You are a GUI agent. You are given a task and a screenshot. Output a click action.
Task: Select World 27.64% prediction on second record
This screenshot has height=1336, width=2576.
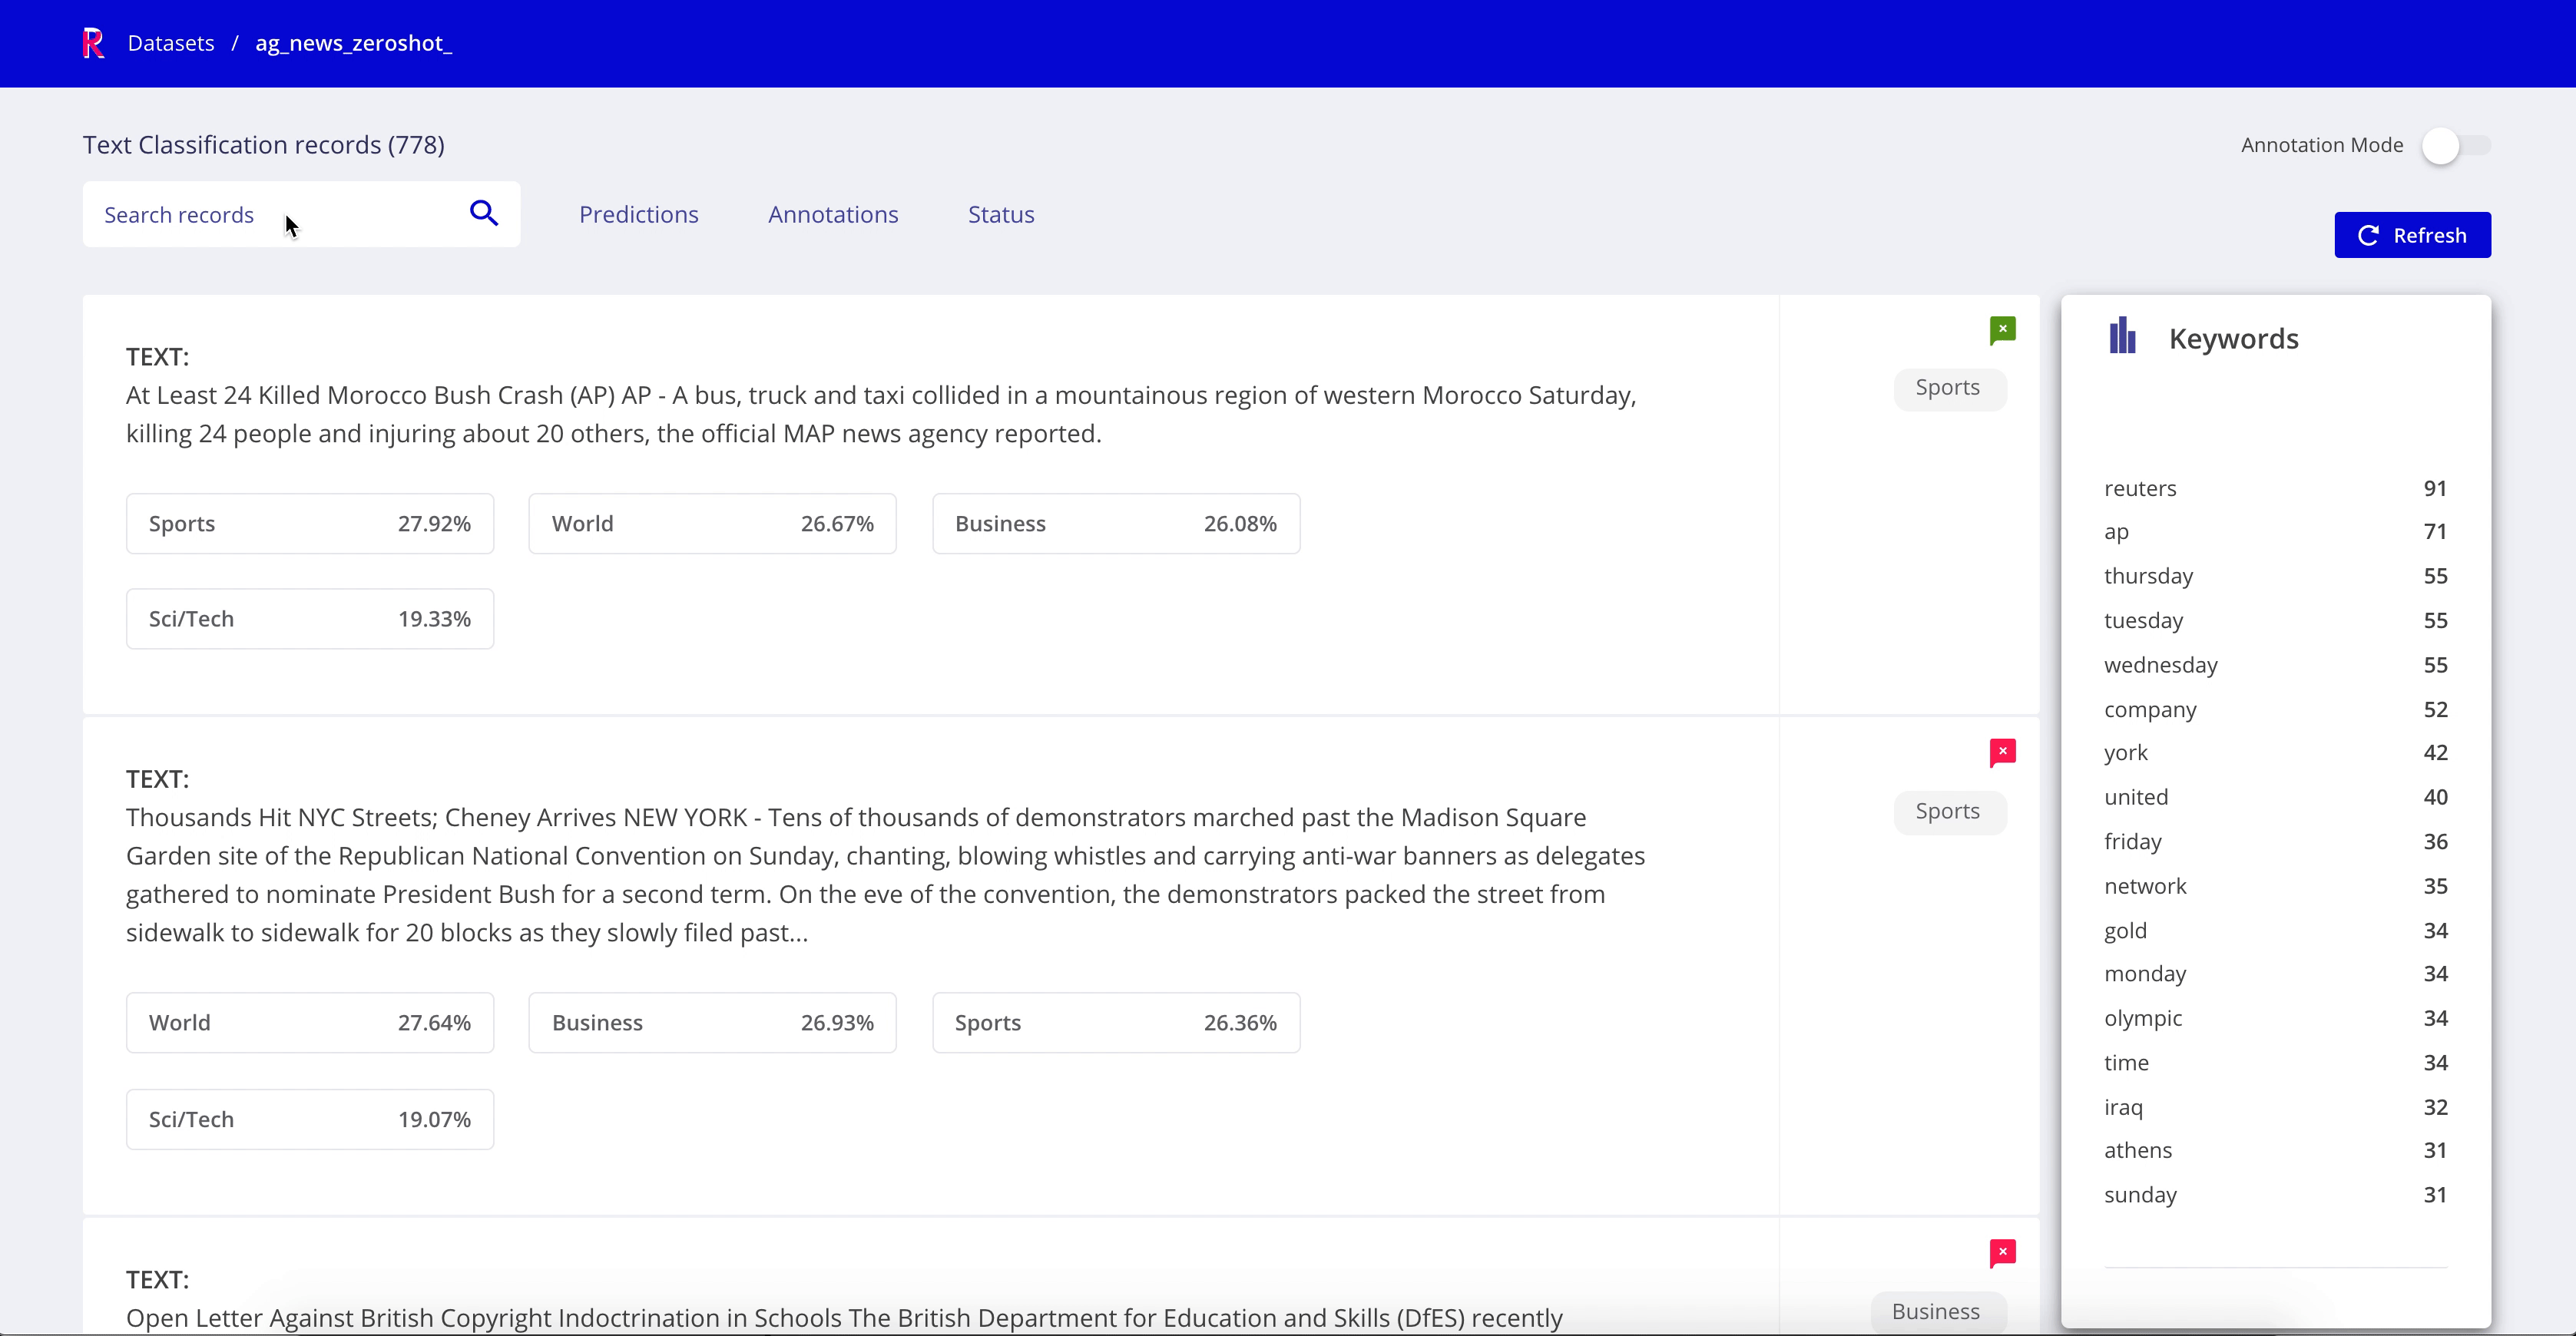click(x=310, y=1022)
